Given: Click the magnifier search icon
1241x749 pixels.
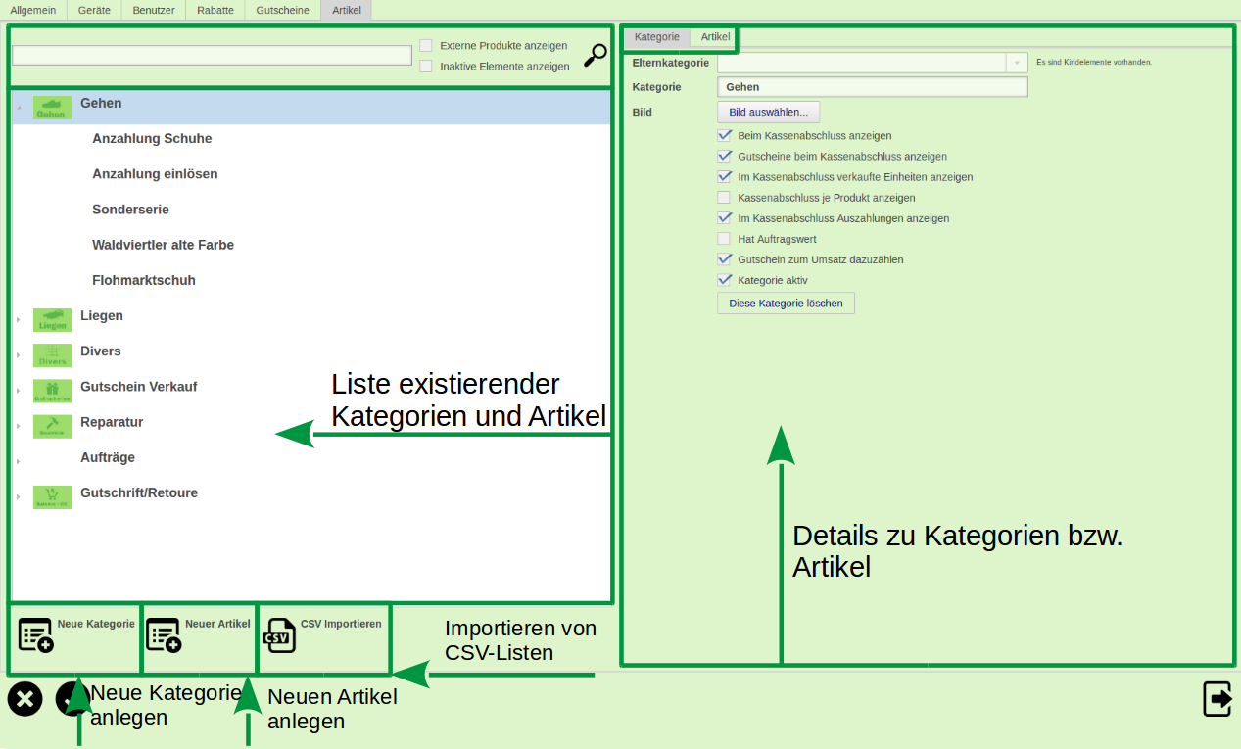Looking at the screenshot, I should pyautogui.click(x=596, y=56).
